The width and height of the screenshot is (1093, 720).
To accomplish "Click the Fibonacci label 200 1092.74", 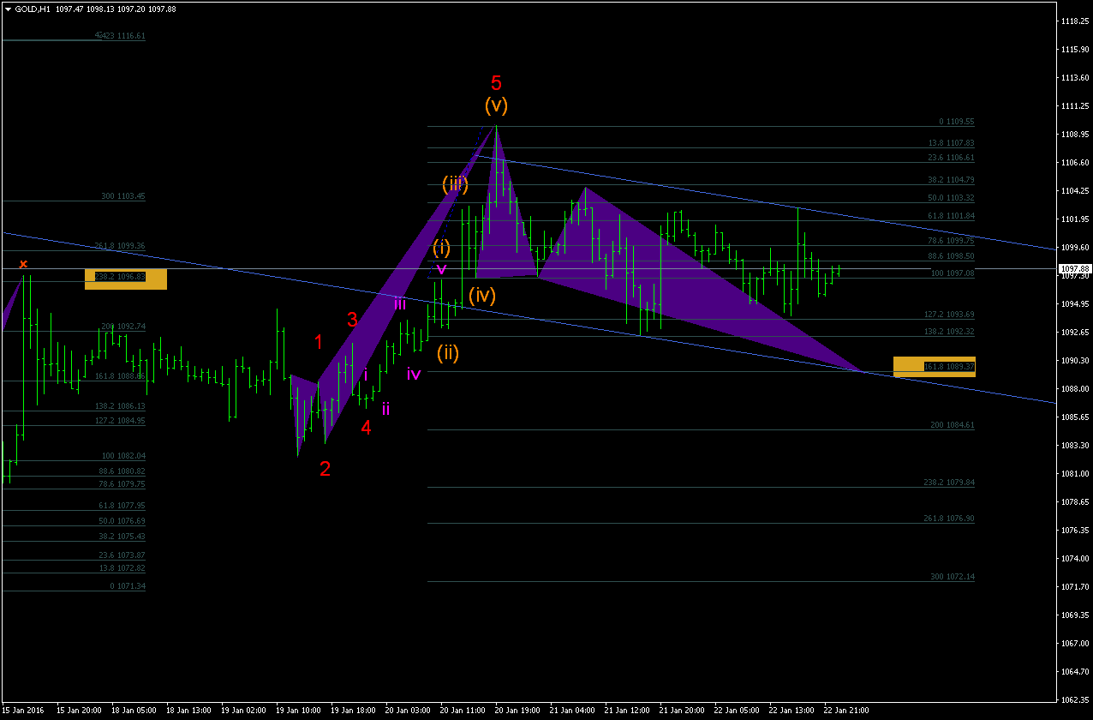I will 123,327.
